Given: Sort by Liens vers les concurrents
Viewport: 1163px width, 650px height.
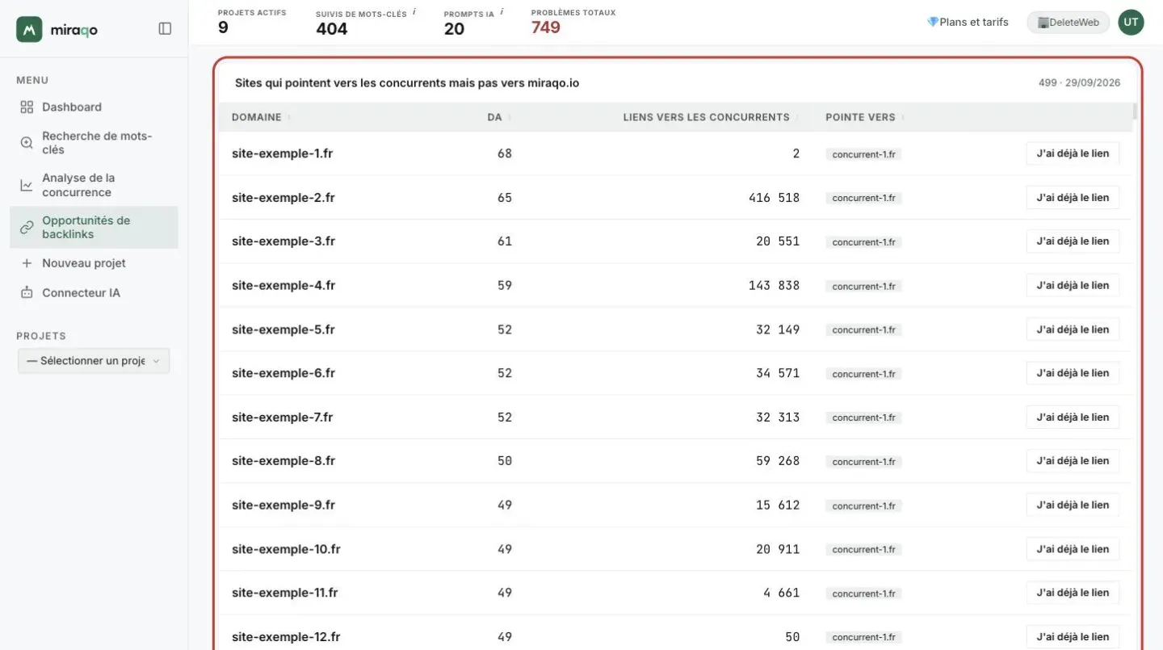Looking at the screenshot, I should 711,117.
